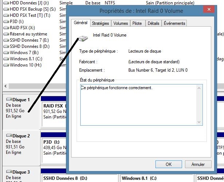
Task: Click scroll-down arrow in device status box
Action: click(x=199, y=122)
